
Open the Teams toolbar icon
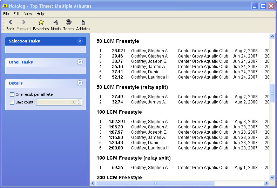pyautogui.click(x=69, y=22)
